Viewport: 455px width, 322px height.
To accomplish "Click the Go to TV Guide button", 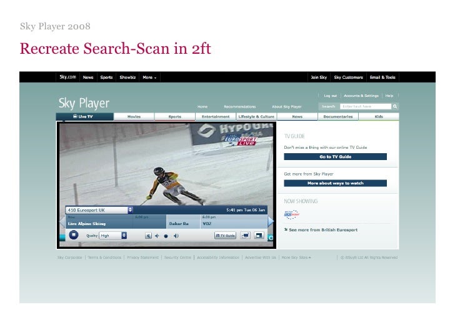I will point(336,156).
